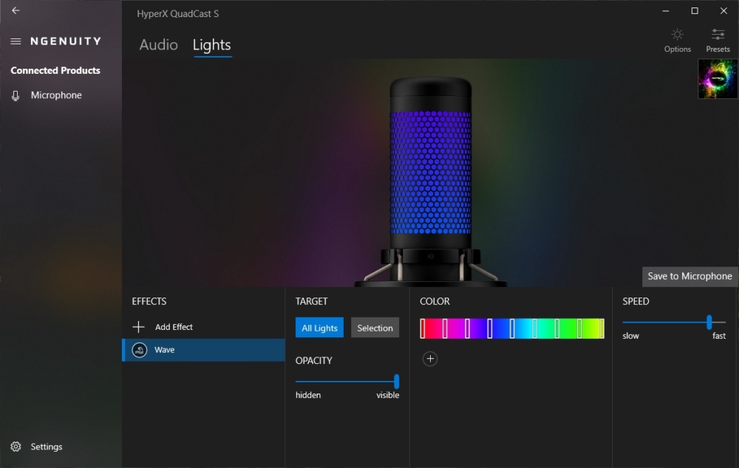The image size is (739, 468).
Task: Click the 'fast' speed label
Action: coord(719,336)
